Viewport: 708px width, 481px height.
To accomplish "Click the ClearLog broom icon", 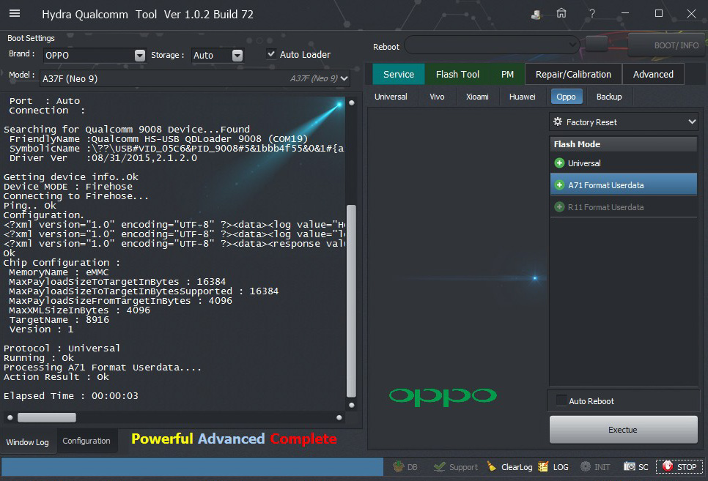I will [492, 466].
